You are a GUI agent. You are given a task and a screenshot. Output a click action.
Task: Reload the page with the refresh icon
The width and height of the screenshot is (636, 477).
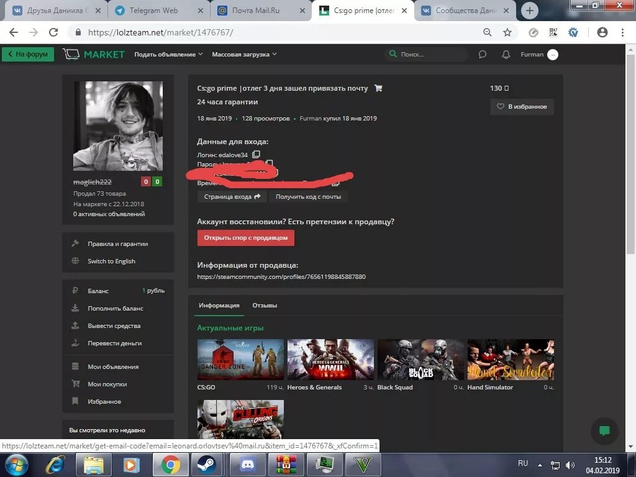click(x=53, y=32)
